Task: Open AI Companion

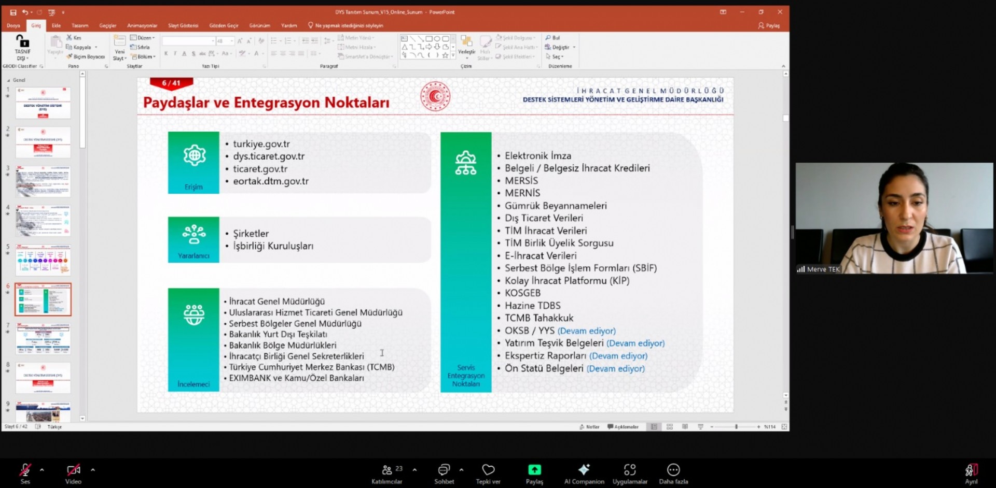Action: coord(584,473)
